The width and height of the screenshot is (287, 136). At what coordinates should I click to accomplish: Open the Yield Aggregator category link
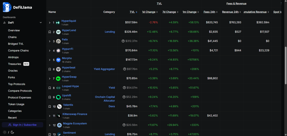coord(104,69)
